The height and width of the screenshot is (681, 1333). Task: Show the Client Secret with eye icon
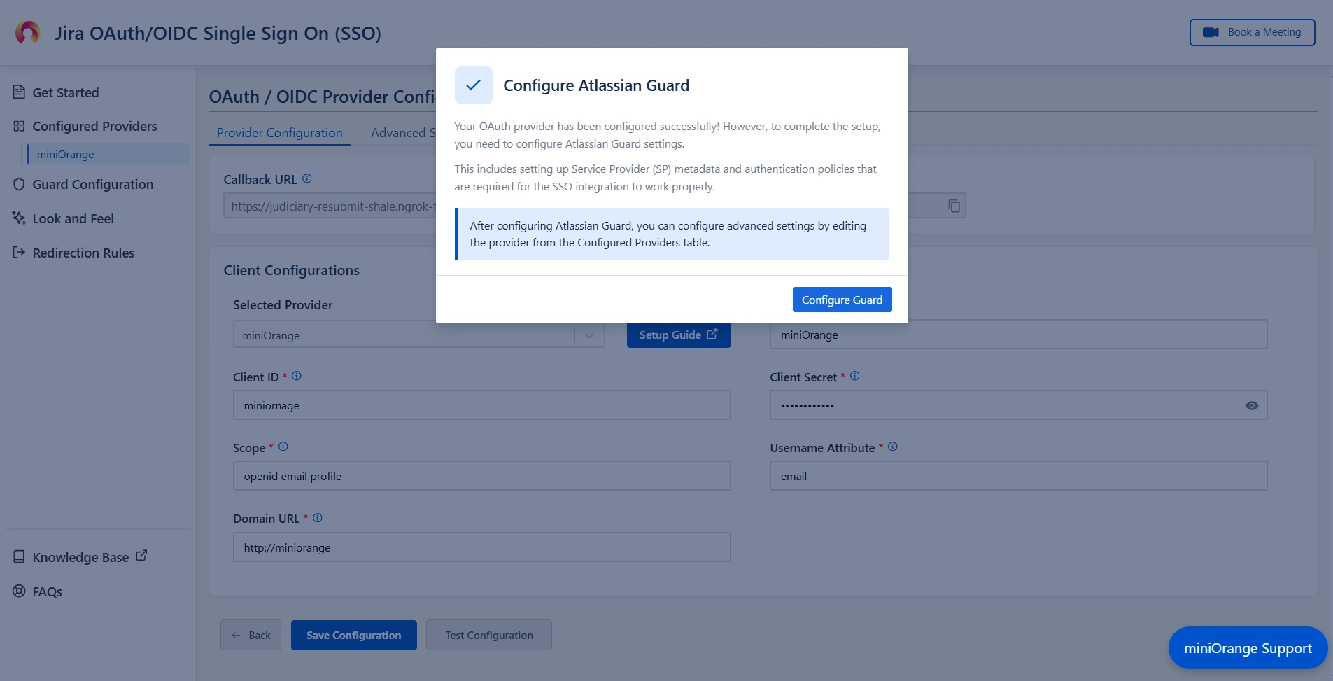1252,405
